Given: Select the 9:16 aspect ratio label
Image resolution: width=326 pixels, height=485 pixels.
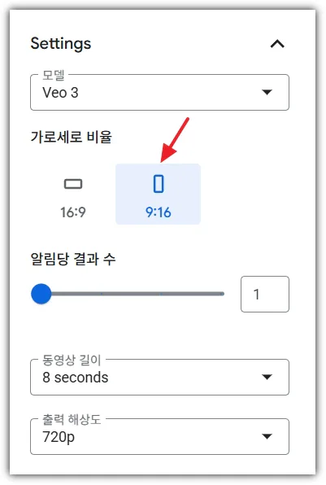Looking at the screenshot, I should [x=159, y=212].
